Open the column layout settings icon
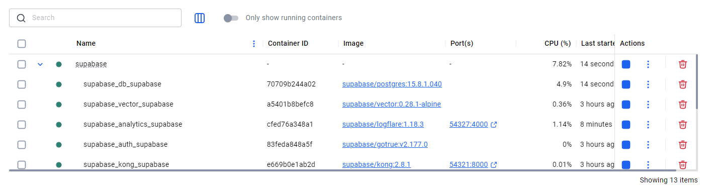The image size is (714, 187). 200,18
